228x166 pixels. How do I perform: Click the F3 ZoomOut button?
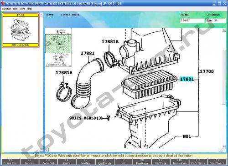point(48,161)
